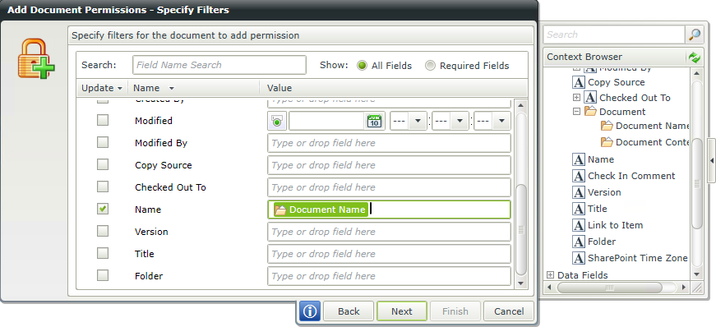Open the Update column header dropdown
Screen dimensions: 716x327
tap(120, 89)
